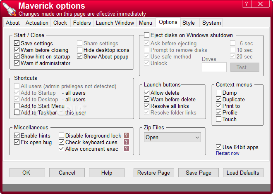The height and width of the screenshot is (194, 273).
Task: Switch to the About tab
Action: pos(13,23)
